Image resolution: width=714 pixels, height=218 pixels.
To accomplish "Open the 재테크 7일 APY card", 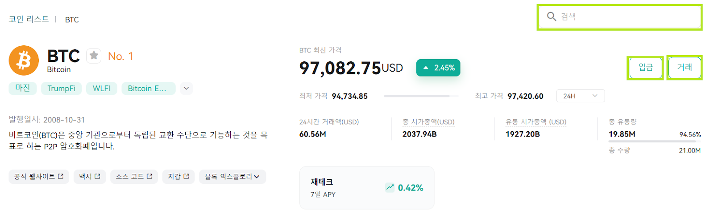I will (x=367, y=188).
